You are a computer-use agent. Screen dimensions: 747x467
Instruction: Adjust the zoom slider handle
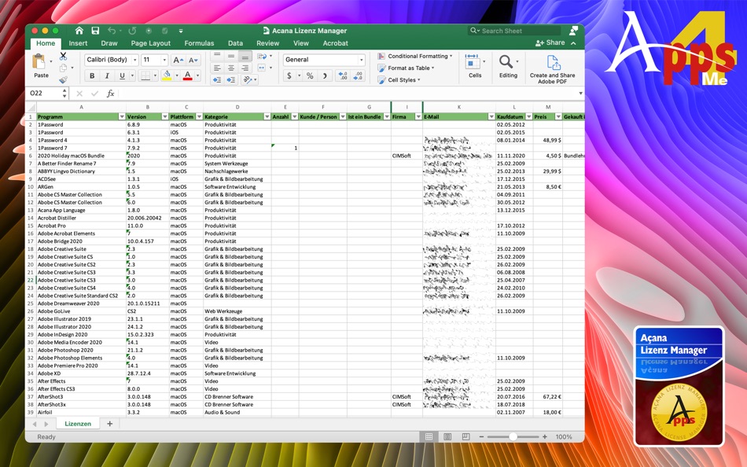coord(513,436)
